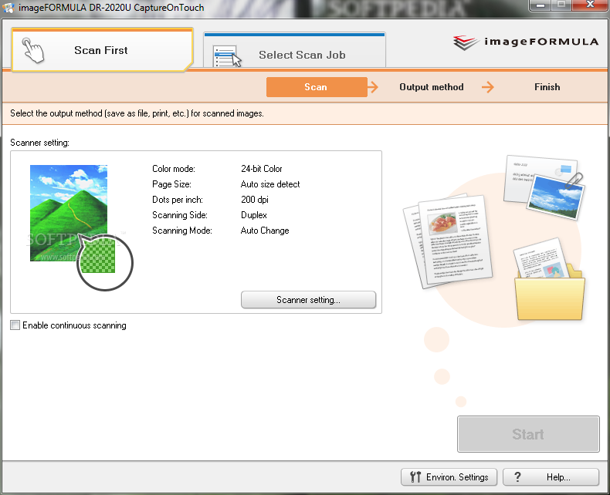Click the output method instruction text
The width and height of the screenshot is (610, 495).
point(137,113)
